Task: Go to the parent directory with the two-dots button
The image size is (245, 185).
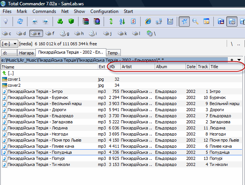Action: pyautogui.click(x=239, y=44)
